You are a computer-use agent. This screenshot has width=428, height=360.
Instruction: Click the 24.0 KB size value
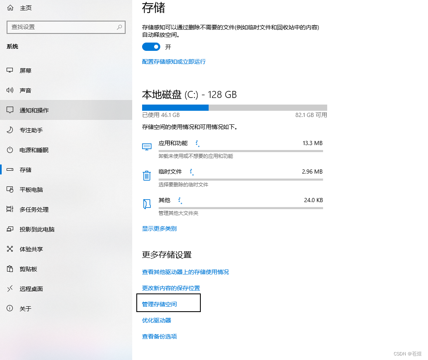(x=313, y=200)
